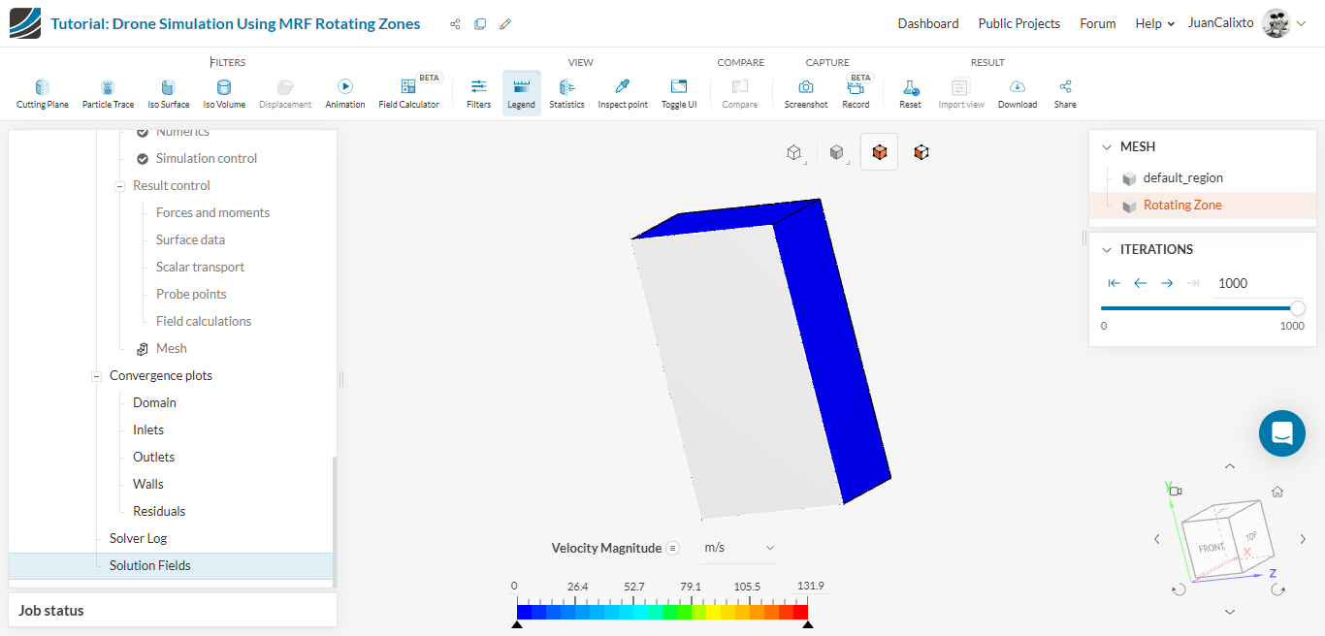The width and height of the screenshot is (1325, 636).
Task: Open the units dropdown showing m/s
Action: click(x=739, y=547)
